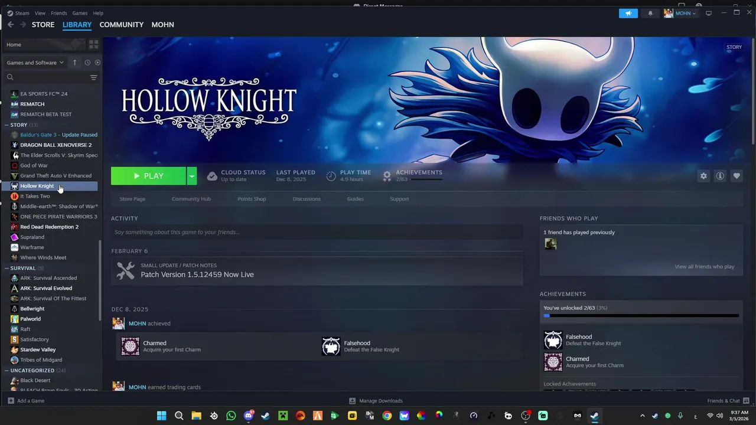Open the Discussions link

pyautogui.click(x=307, y=199)
